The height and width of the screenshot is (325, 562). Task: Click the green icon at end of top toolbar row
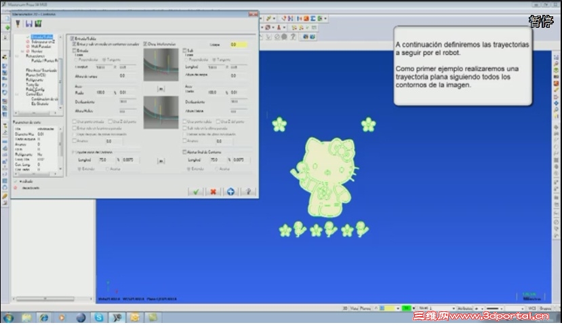click(320, 18)
